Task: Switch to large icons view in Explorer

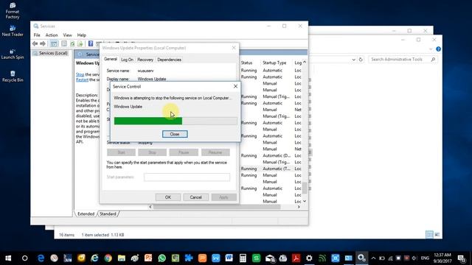Action: [437, 234]
